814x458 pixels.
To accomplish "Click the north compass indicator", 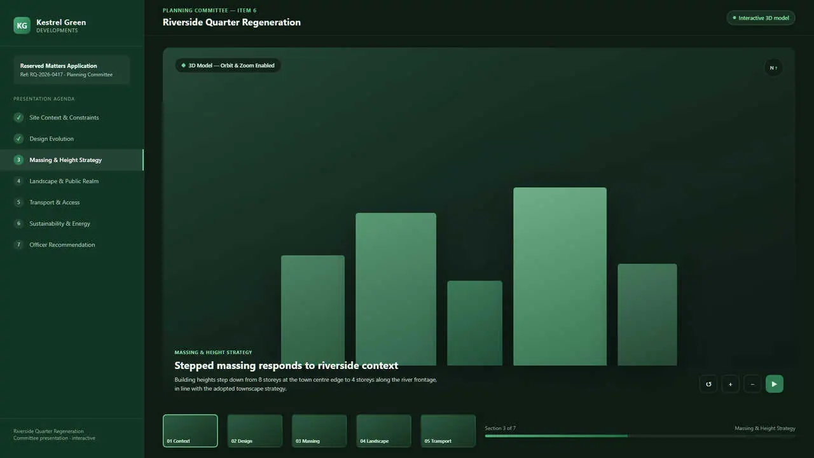I will click(x=773, y=68).
